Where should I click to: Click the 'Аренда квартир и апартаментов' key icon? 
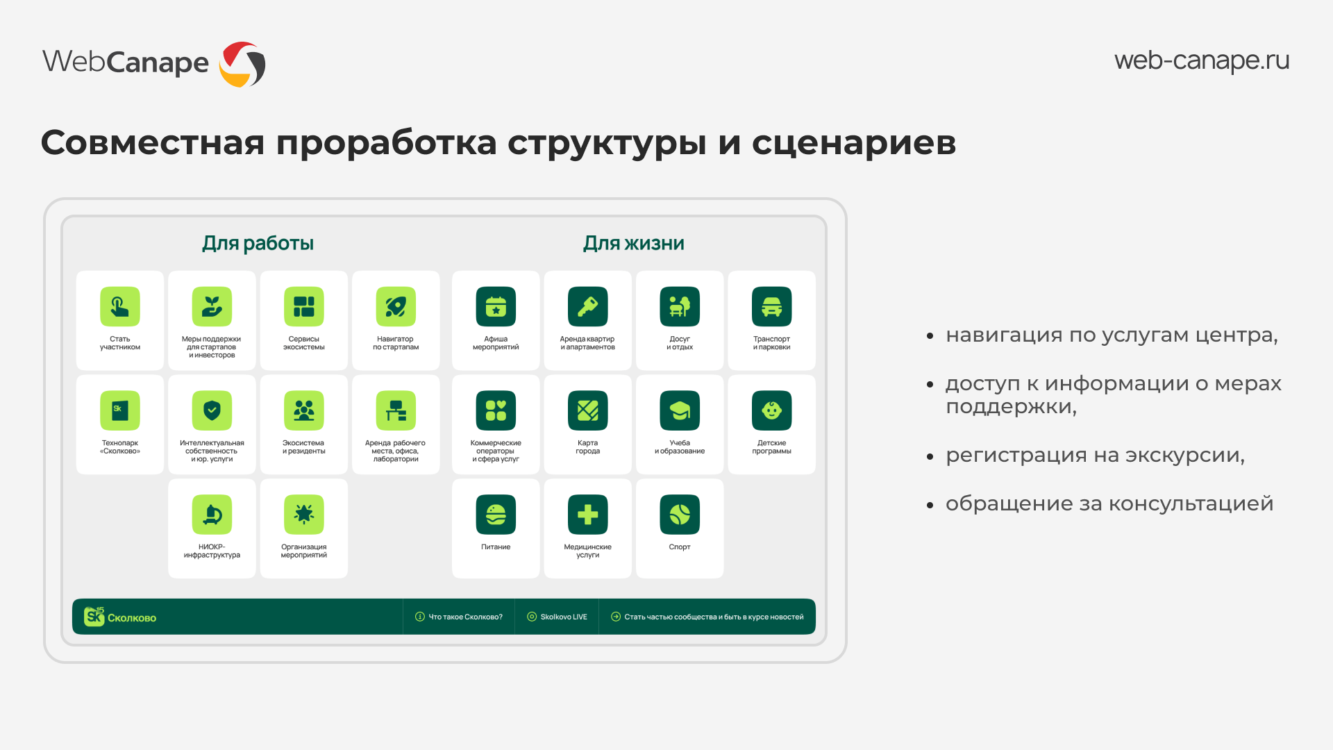(587, 306)
